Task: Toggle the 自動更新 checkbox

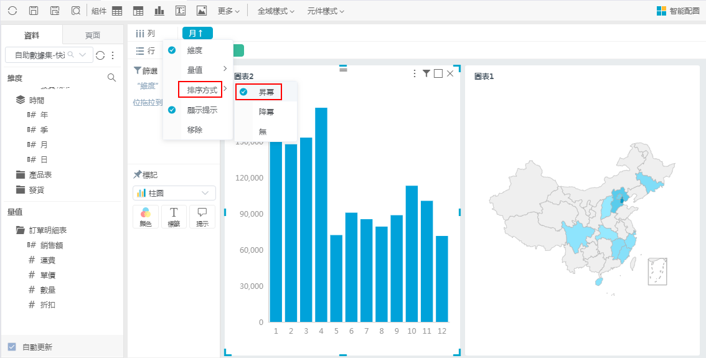Action: 12,347
